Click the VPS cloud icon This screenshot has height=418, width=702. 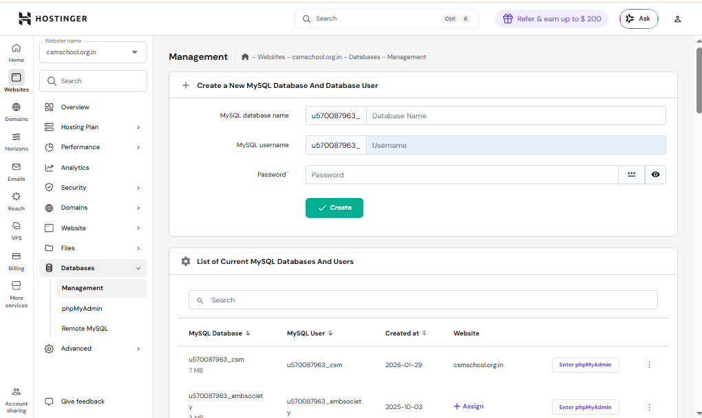tap(17, 226)
